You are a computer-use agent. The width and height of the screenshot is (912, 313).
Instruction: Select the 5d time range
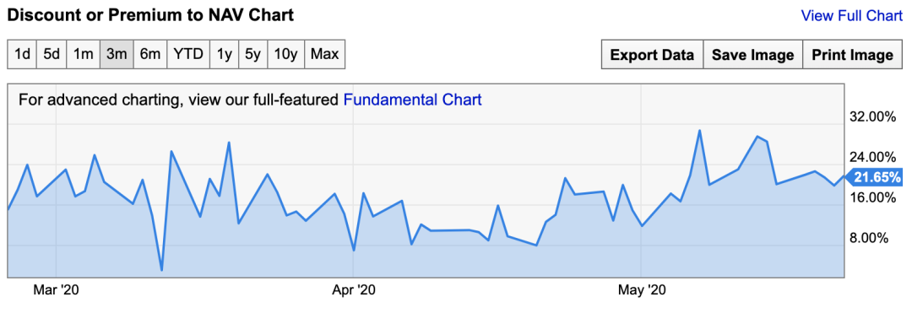(52, 55)
